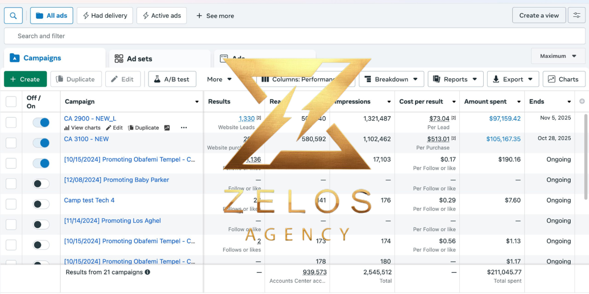Click the search magnifier icon button
The width and height of the screenshot is (589, 294).
[x=14, y=16]
